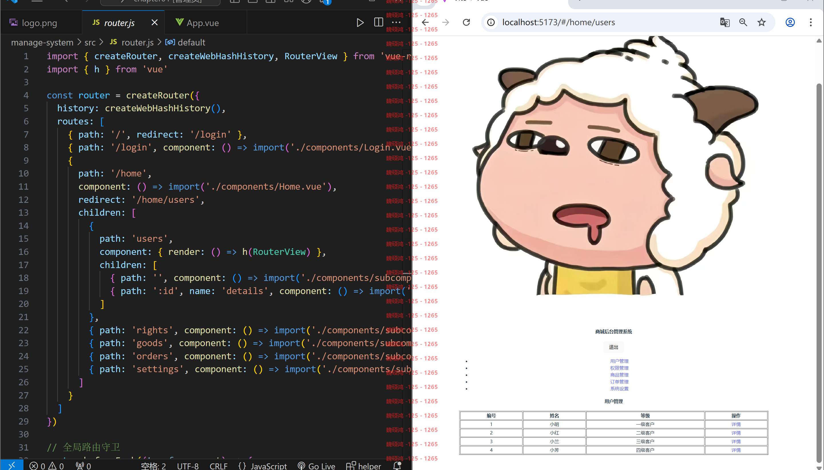
Task: Open the src breadcrumb folder
Action: (x=90, y=42)
